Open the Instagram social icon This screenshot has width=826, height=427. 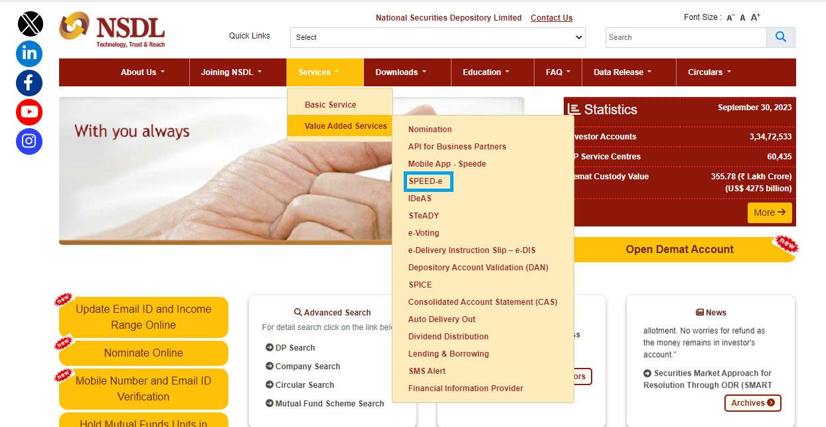pyautogui.click(x=29, y=141)
